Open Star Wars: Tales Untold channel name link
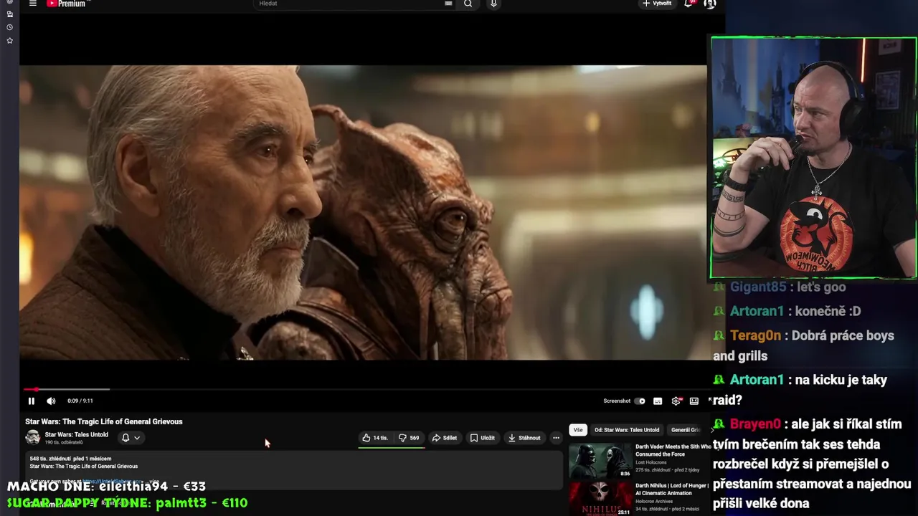The height and width of the screenshot is (516, 918). point(76,434)
